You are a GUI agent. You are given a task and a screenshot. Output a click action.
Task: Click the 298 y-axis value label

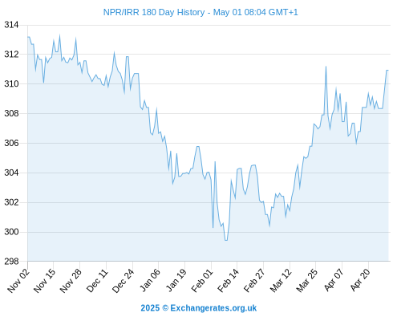[x=11, y=262]
